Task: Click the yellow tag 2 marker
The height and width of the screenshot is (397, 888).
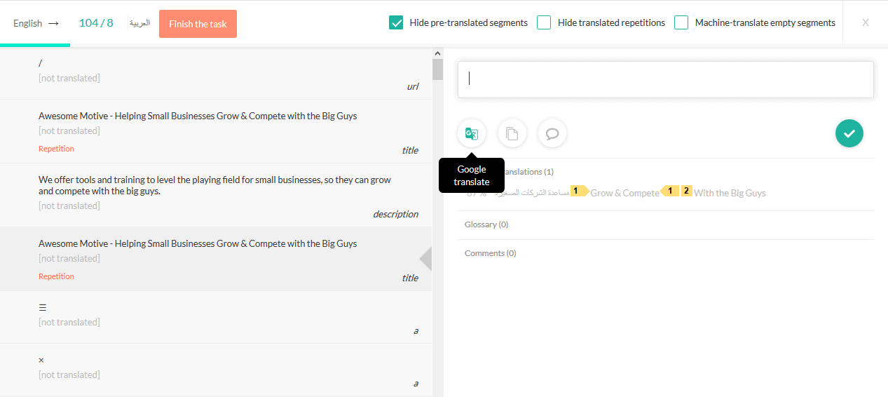Action: [686, 191]
